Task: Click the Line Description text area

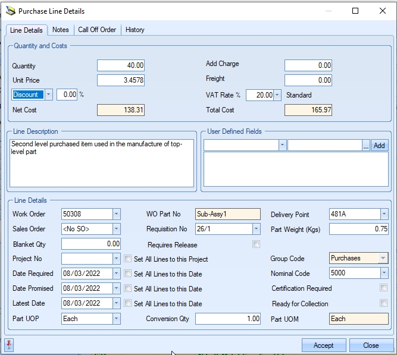Action: point(102,164)
